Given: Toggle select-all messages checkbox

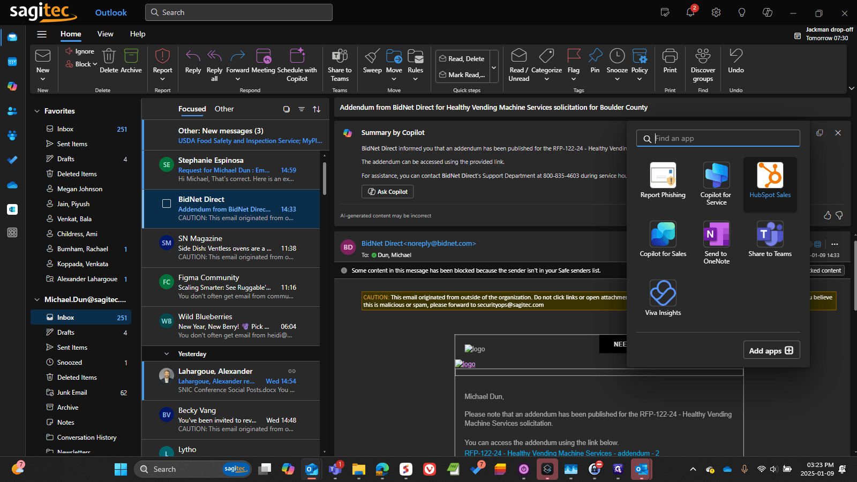Looking at the screenshot, I should point(287,109).
